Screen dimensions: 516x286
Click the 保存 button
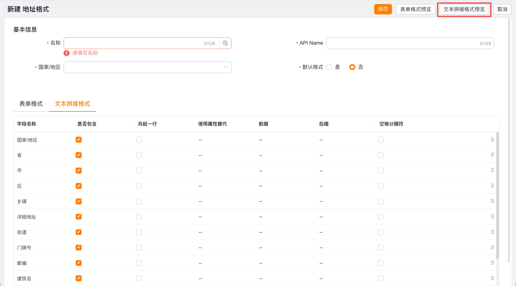pyautogui.click(x=383, y=9)
